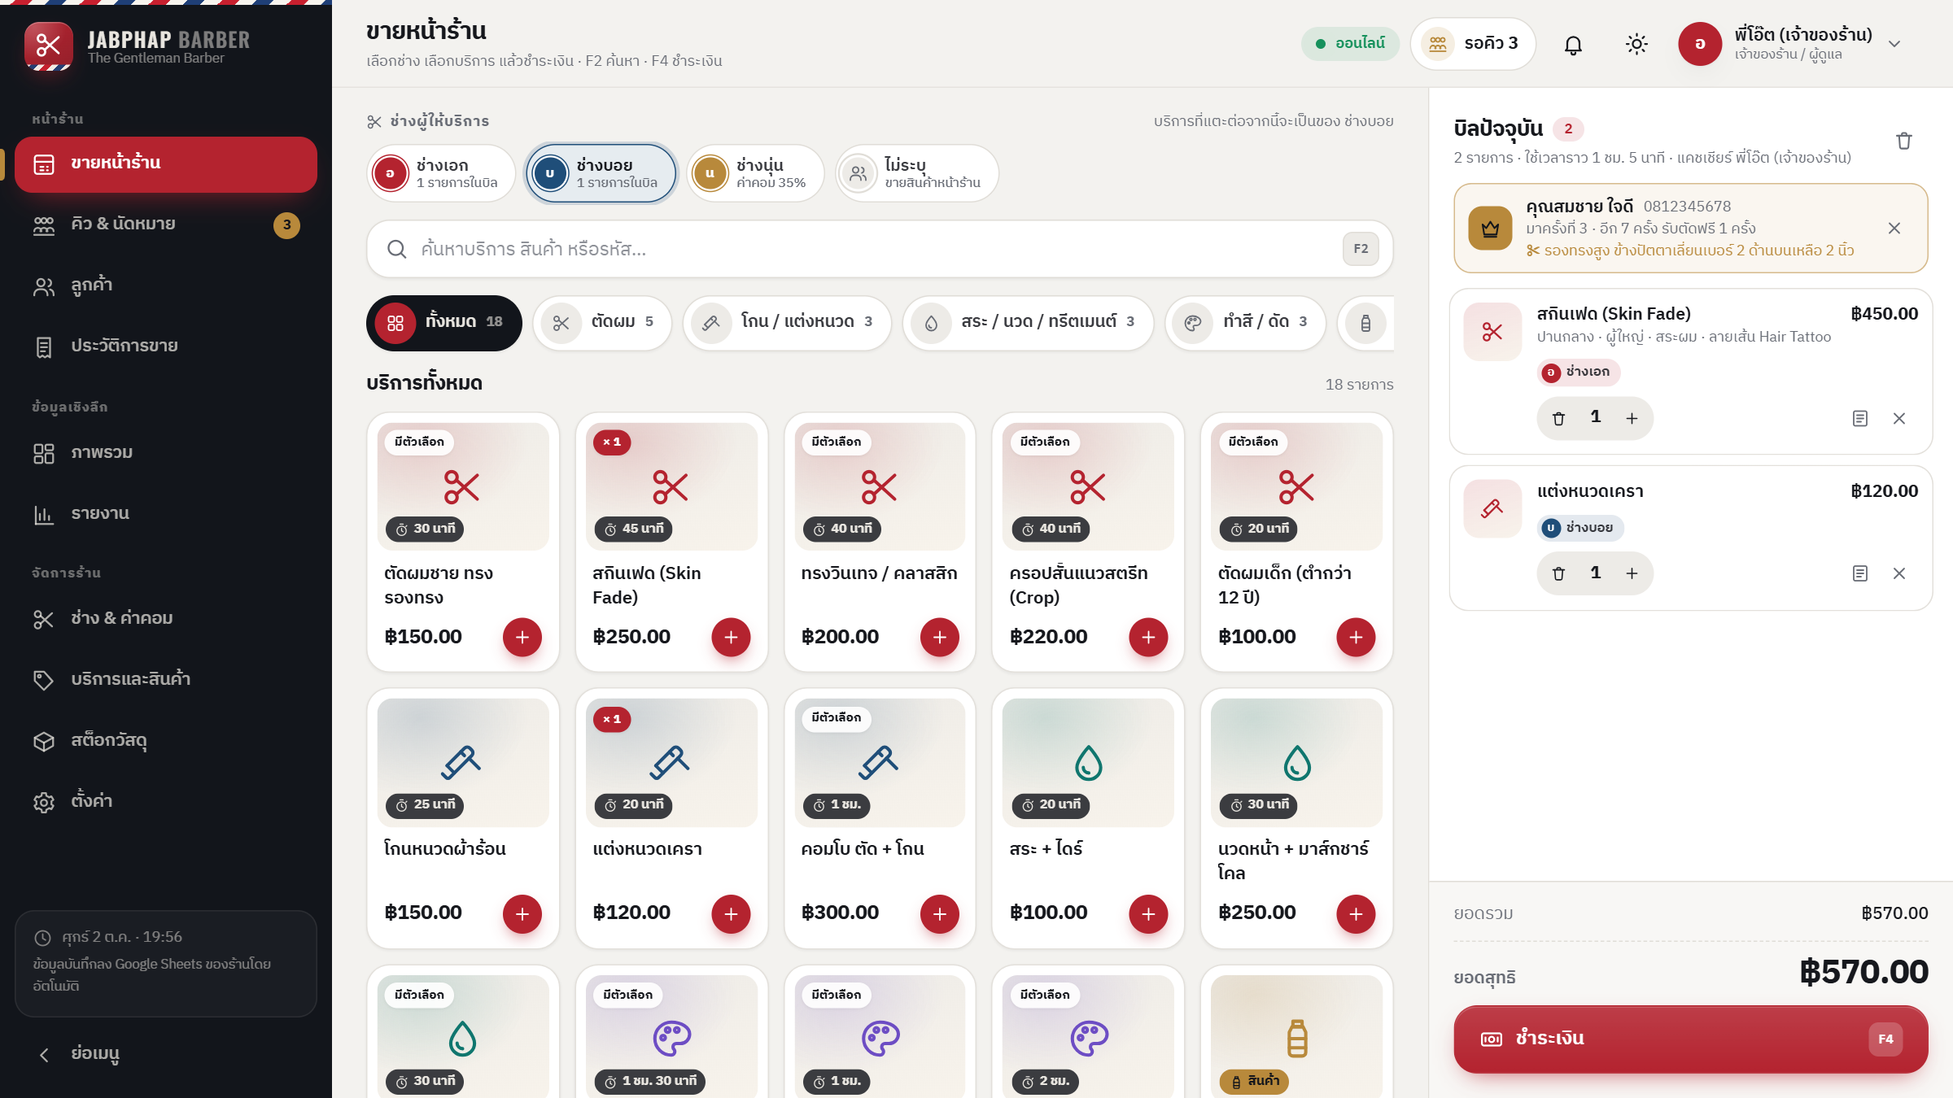This screenshot has width=1953, height=1098.
Task: Add ทรงวินเทจ / คลาสสิก with the plus button
Action: point(940,638)
